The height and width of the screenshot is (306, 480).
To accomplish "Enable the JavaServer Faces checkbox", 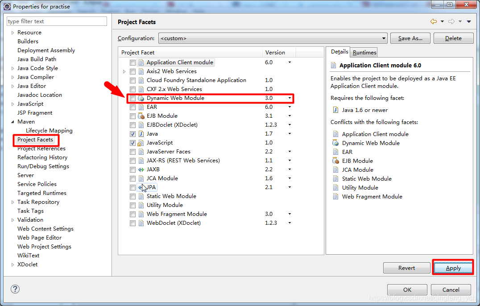I will point(132,152).
